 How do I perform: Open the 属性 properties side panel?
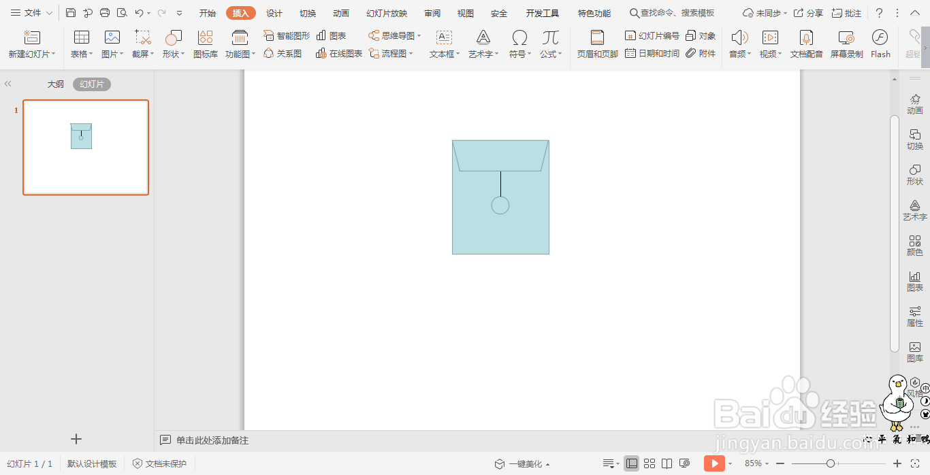915,316
